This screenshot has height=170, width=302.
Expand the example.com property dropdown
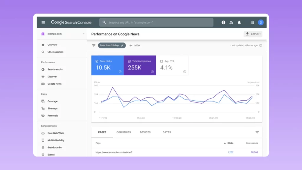(83, 34)
